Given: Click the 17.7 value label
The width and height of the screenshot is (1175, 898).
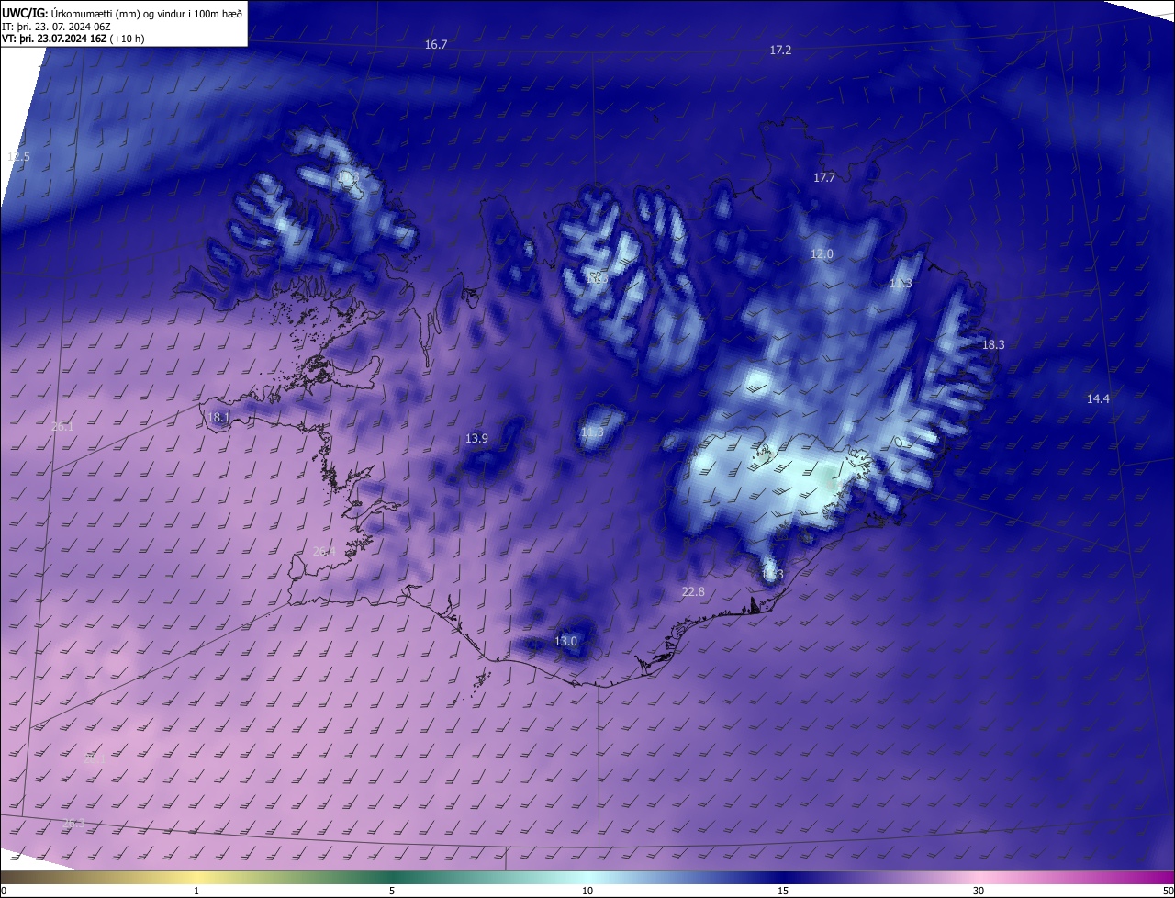Looking at the screenshot, I should tap(824, 178).
